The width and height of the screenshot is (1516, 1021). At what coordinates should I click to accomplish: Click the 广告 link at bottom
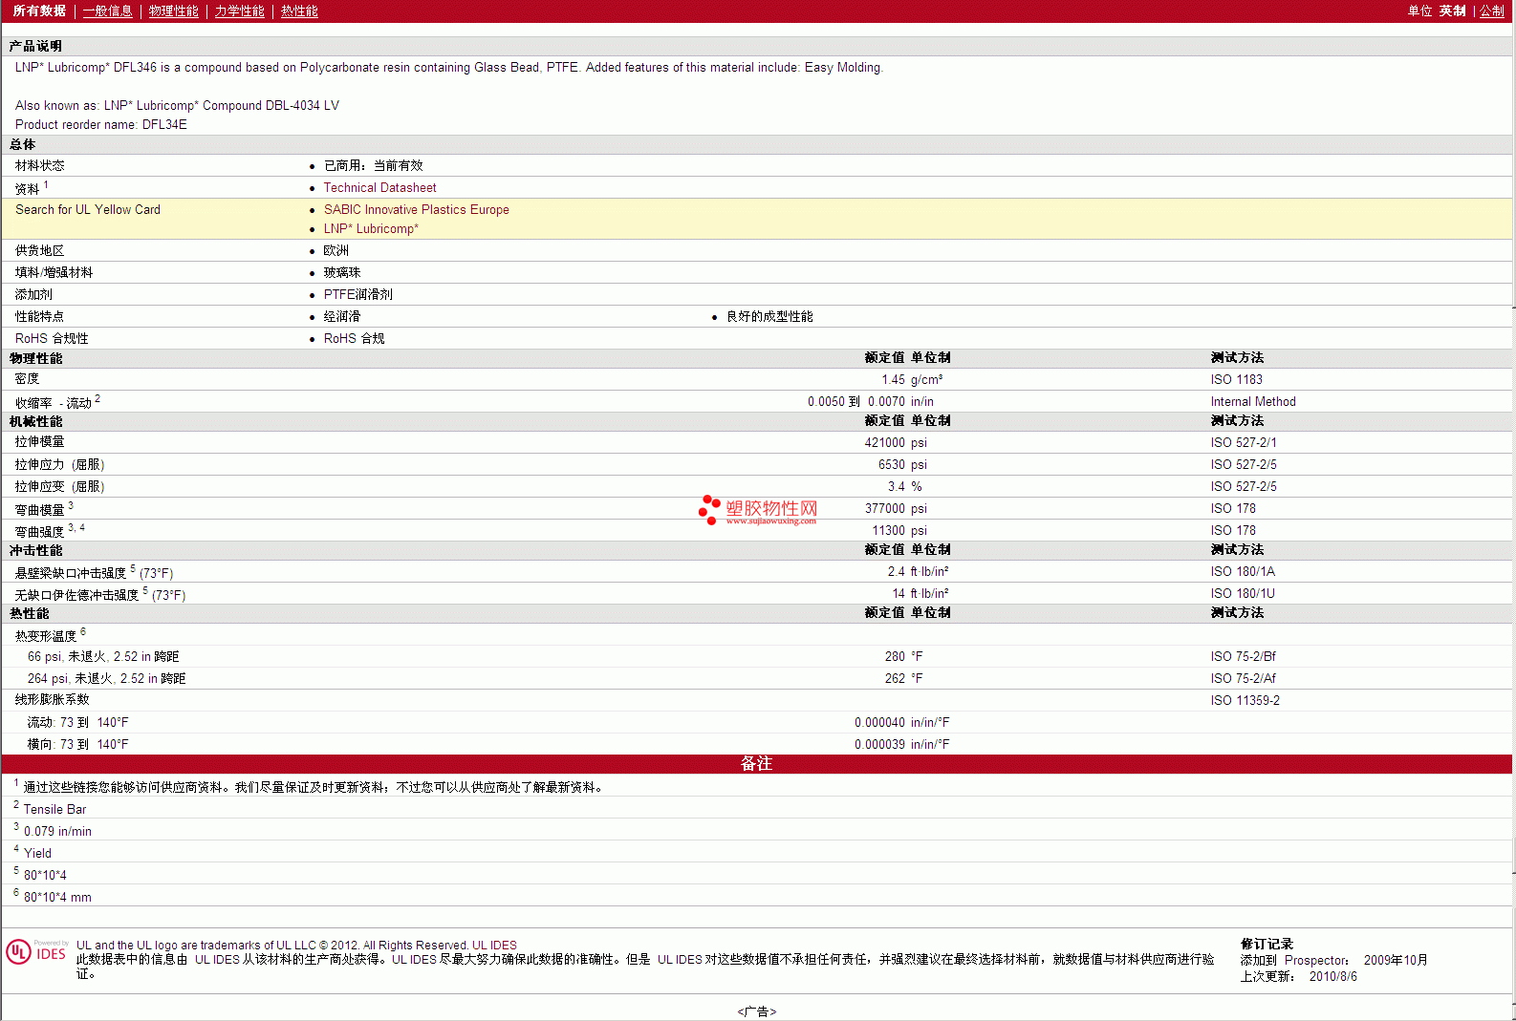757,1011
